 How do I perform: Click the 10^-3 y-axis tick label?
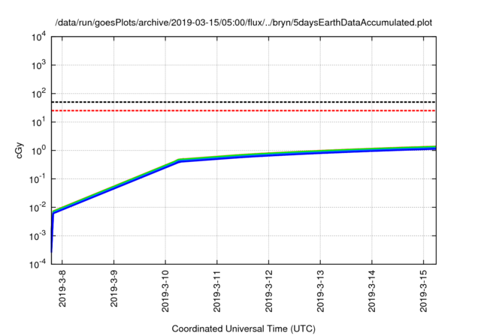(38, 236)
